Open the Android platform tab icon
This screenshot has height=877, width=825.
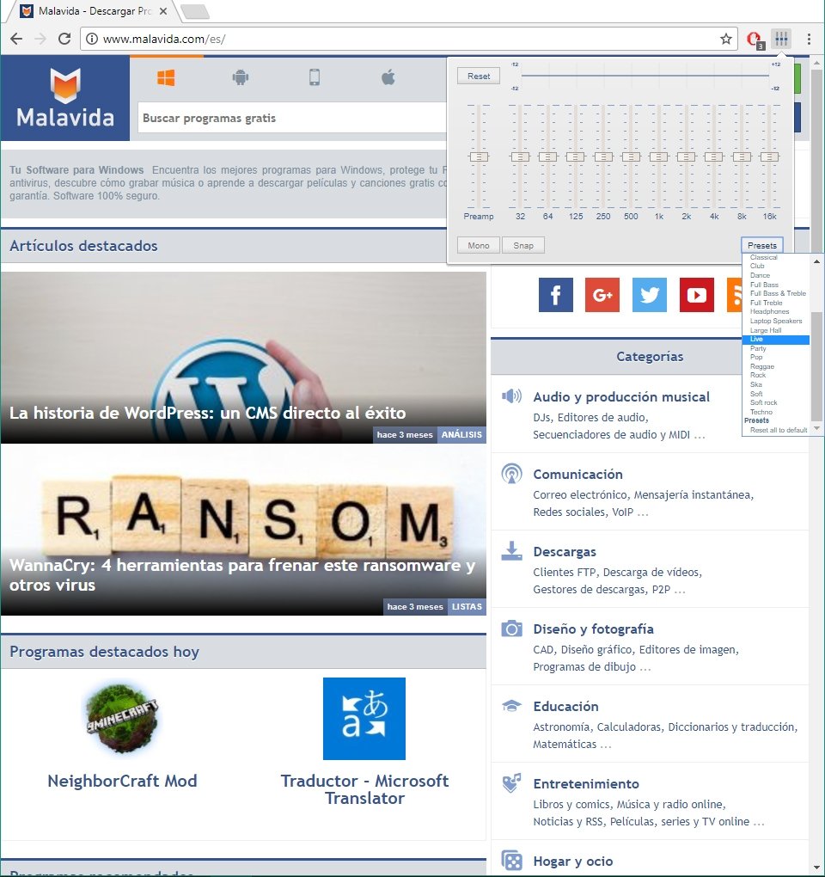pos(241,77)
